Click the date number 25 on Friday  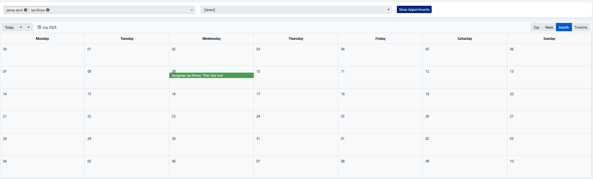(343, 116)
